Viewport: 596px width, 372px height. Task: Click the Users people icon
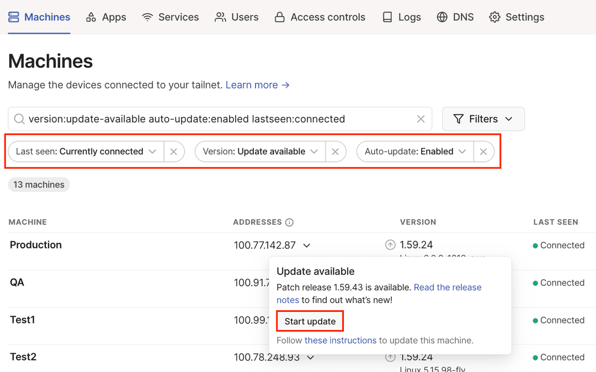220,17
